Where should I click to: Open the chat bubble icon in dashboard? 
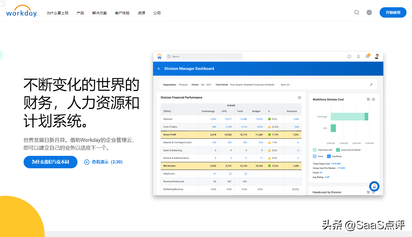(349, 57)
